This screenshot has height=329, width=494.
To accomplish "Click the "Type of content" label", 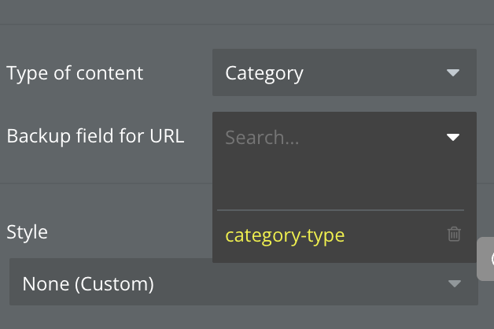I will [75, 73].
